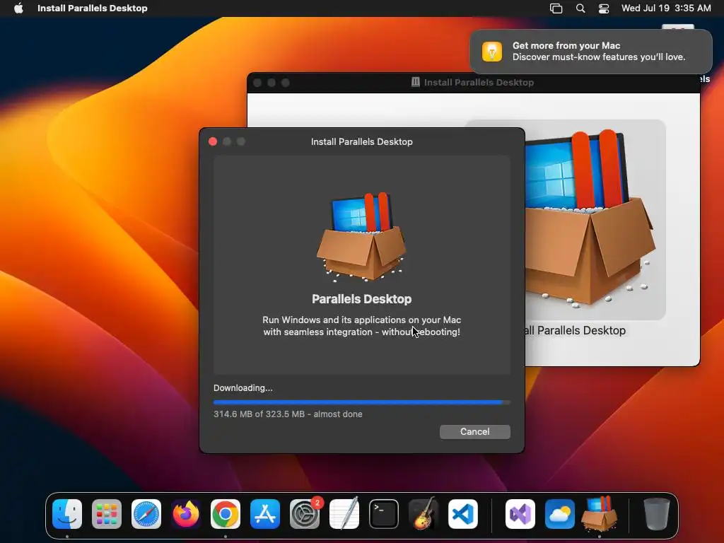Open System Settings with badge
This screenshot has width=724, height=543.
(305, 514)
